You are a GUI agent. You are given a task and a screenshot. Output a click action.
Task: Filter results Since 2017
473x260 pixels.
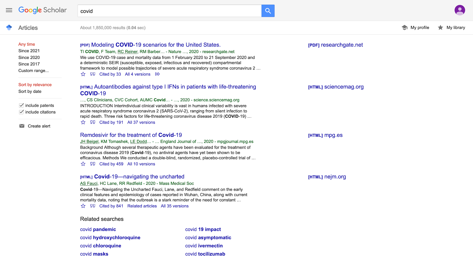tap(29, 64)
